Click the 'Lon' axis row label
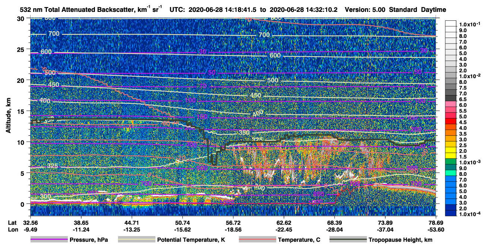Screen dimensions: 484x248 [x=13, y=230]
